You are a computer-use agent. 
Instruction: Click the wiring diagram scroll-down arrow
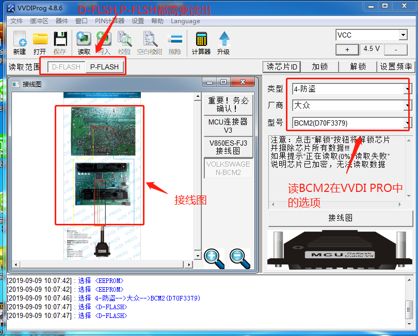198,256
